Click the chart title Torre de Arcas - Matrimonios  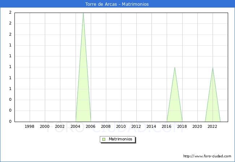coord(117,4)
